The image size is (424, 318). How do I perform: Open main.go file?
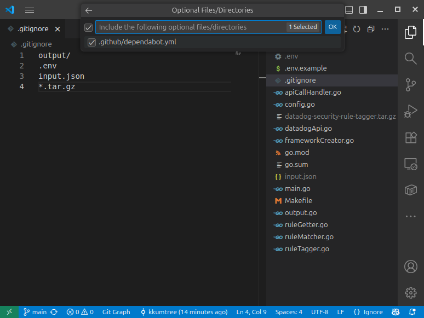332,189
